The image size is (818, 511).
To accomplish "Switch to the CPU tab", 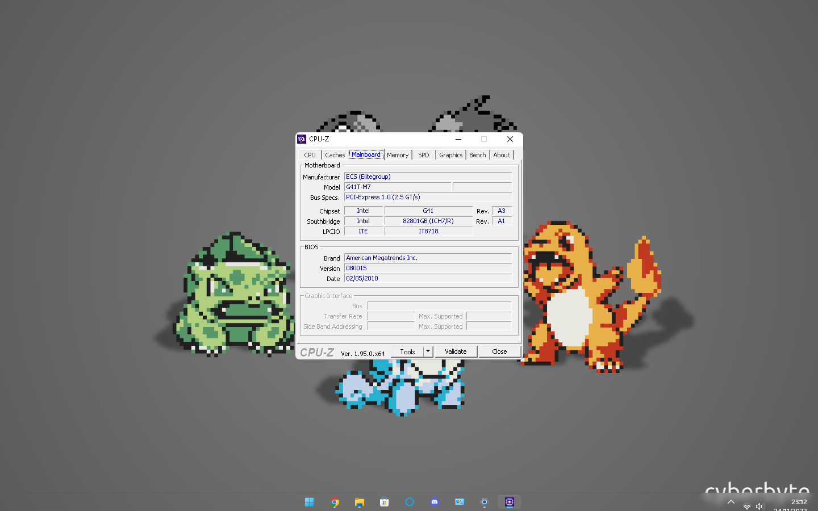I will click(310, 155).
